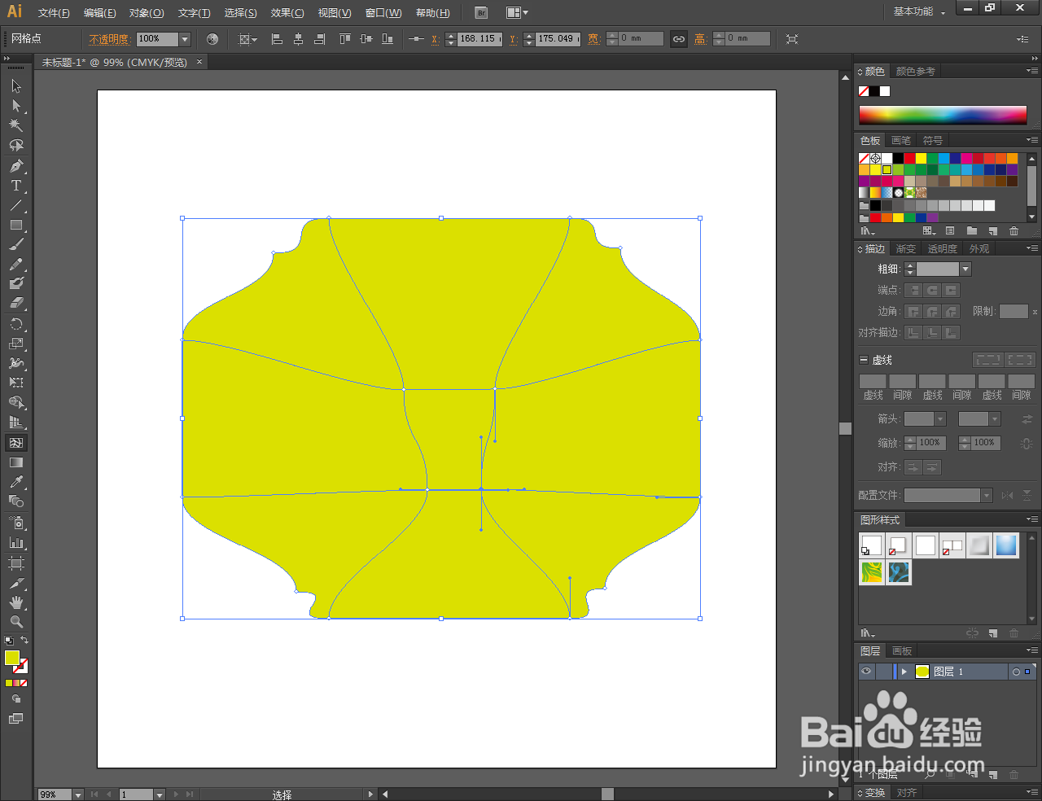1042x801 pixels.
Task: Select the Magic Wand tool
Action: click(x=16, y=125)
